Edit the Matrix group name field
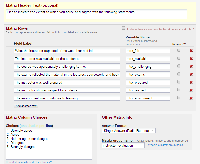The height and width of the screenshot is (164, 200). [x=123, y=145]
